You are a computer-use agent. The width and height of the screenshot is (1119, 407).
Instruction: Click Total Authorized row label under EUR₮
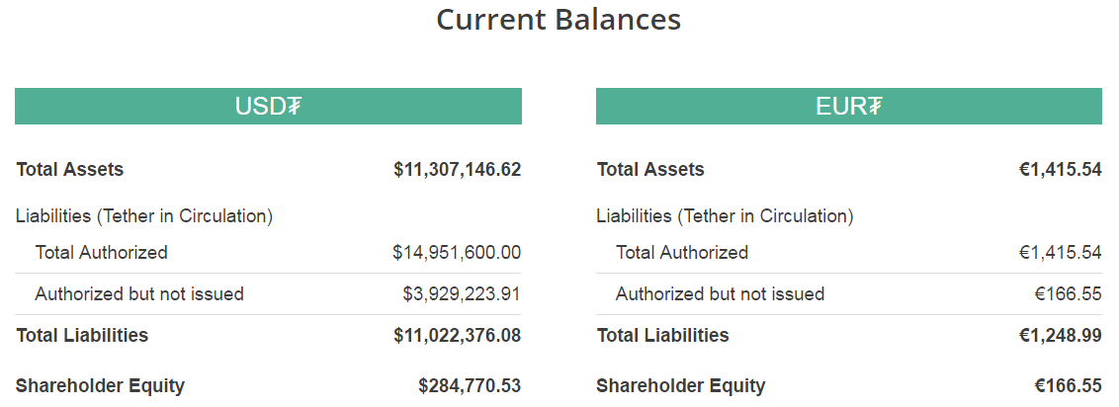pyautogui.click(x=682, y=252)
